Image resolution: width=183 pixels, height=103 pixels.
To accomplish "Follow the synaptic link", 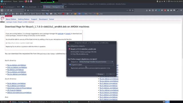I will [68, 34].
